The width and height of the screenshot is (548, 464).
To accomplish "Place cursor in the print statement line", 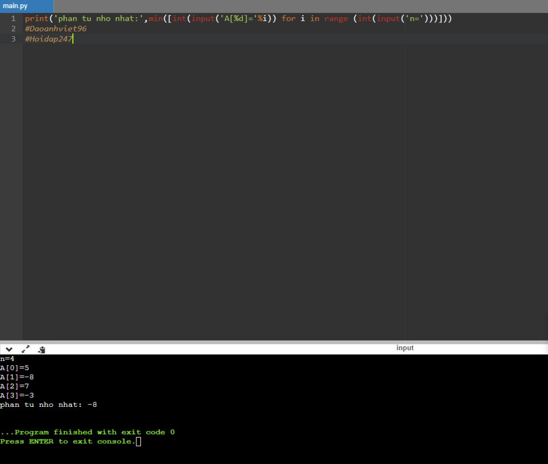I will [238, 19].
